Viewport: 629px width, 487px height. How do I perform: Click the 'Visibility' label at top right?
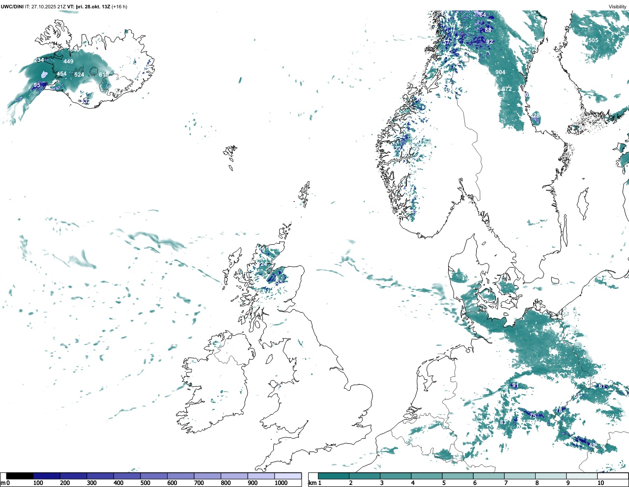pos(618,6)
